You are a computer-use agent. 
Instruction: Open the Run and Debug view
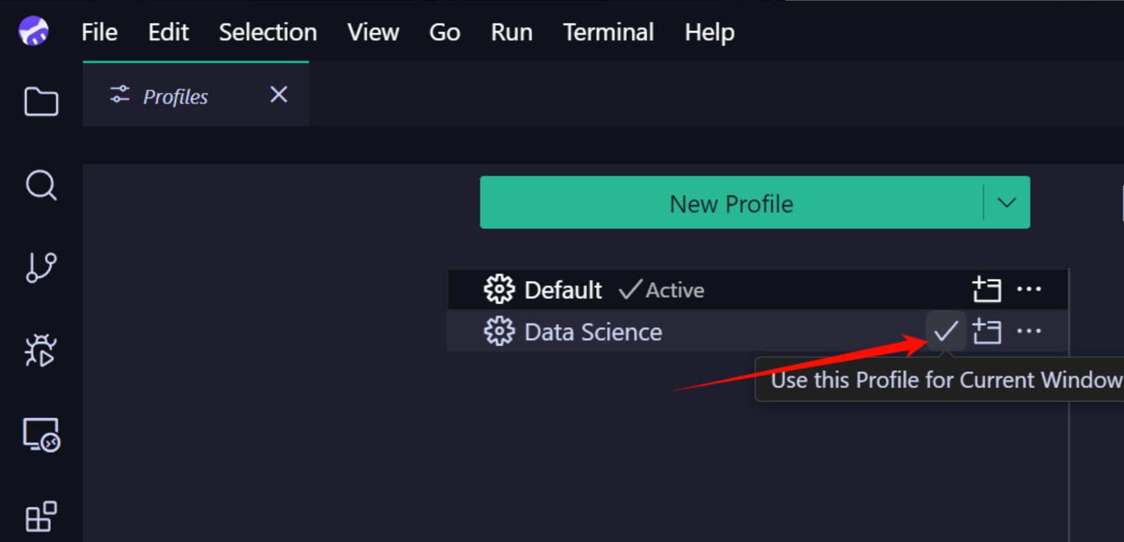pyautogui.click(x=41, y=350)
